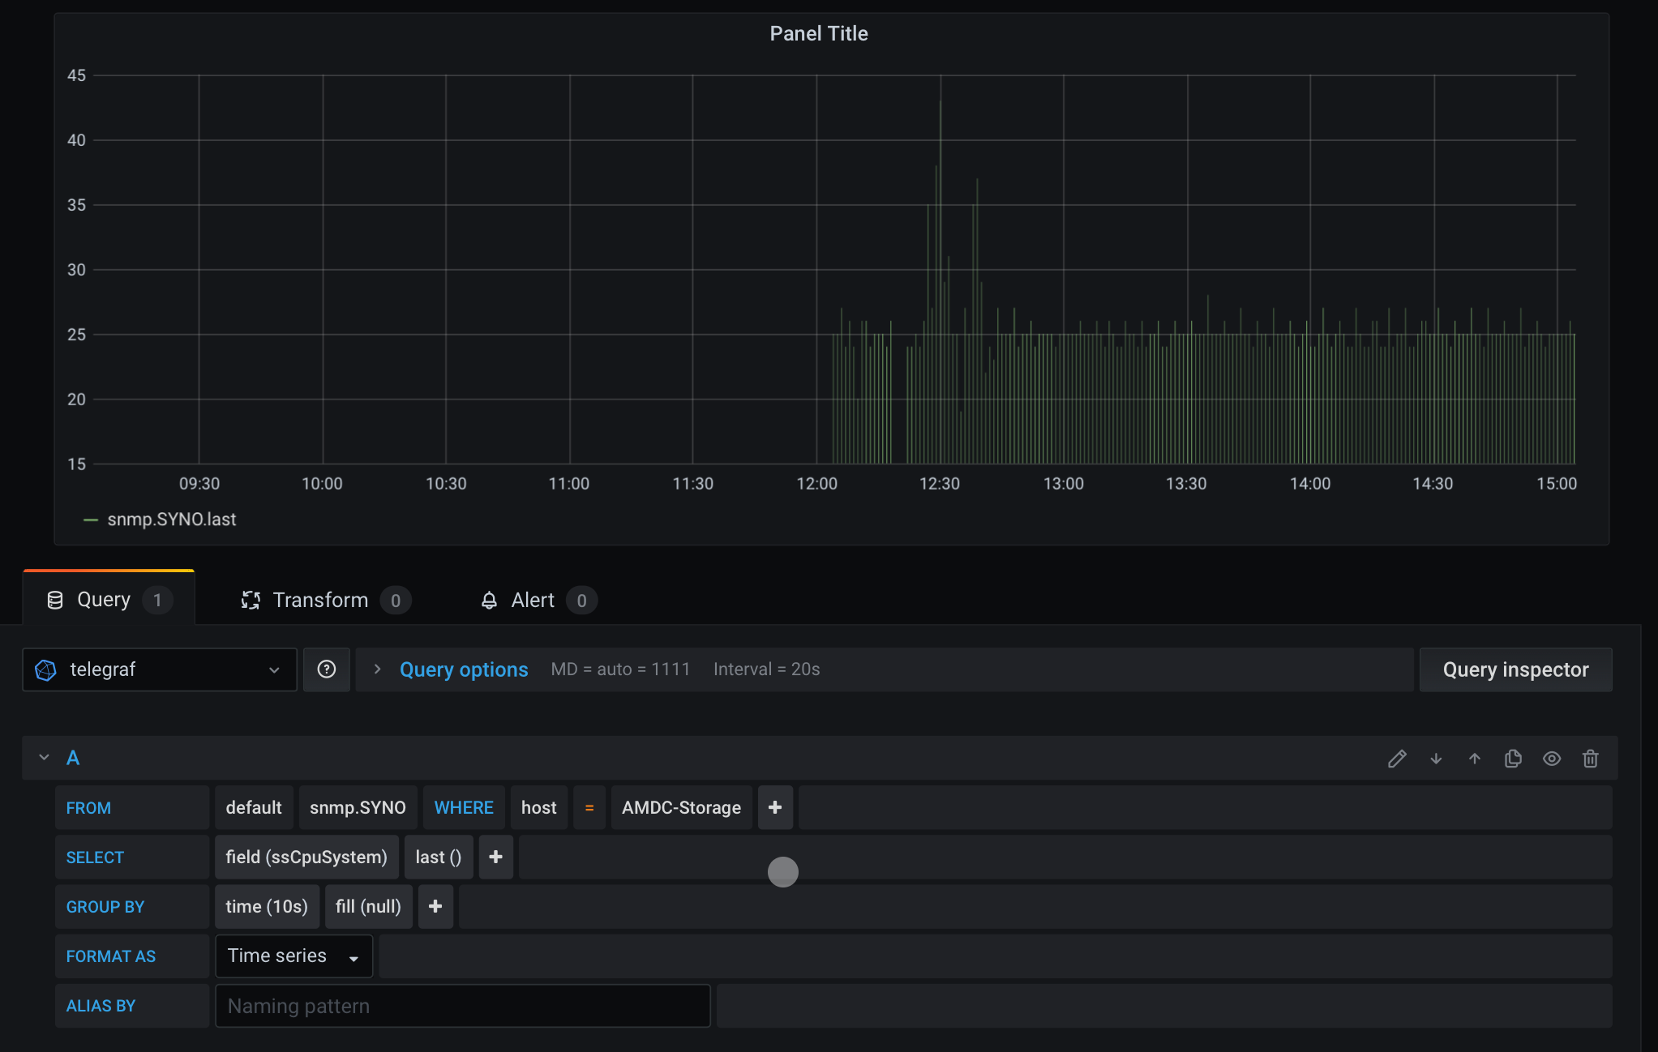Collapse query row A with the chevron
This screenshot has height=1052, width=1658.
click(x=44, y=758)
